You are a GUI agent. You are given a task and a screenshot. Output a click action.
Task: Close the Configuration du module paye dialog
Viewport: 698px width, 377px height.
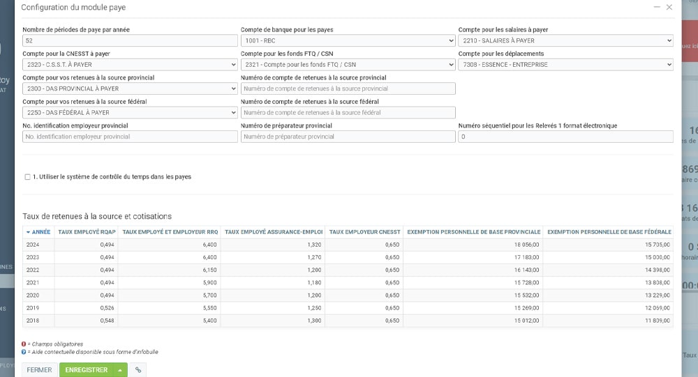669,7
